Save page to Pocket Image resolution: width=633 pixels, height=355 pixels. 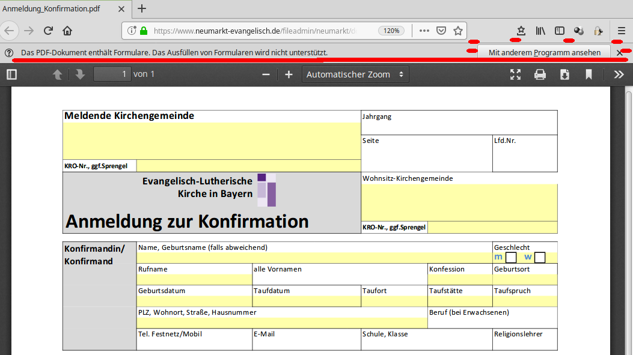coord(441,31)
